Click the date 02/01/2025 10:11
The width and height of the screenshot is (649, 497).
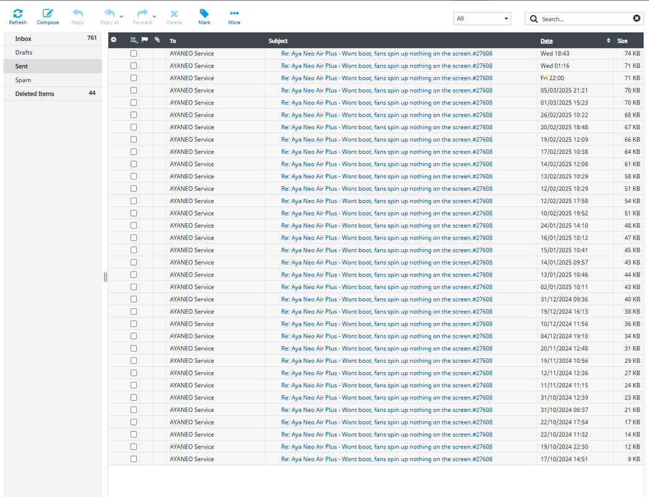(x=564, y=287)
